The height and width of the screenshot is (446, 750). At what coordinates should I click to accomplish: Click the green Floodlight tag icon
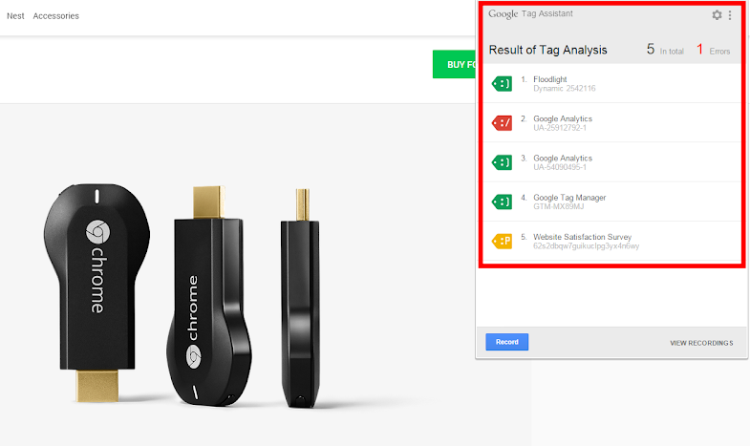click(502, 83)
